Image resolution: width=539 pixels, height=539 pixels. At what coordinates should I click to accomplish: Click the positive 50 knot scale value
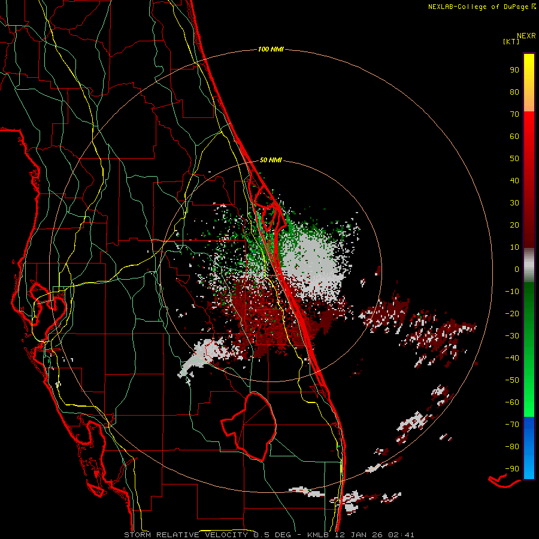514,159
